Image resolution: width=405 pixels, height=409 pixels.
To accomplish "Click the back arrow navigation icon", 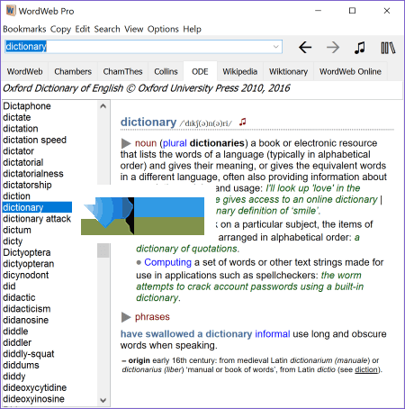I will (305, 47).
